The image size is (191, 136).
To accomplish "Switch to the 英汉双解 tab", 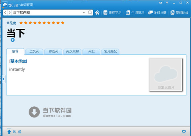I will click(72, 51).
